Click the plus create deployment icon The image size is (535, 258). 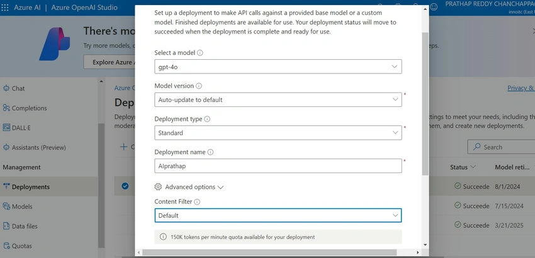click(x=123, y=147)
